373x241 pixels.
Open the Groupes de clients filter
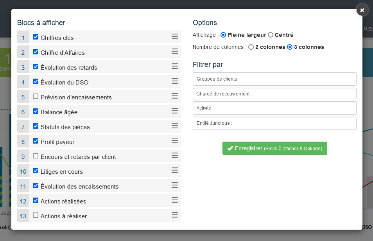tap(274, 79)
